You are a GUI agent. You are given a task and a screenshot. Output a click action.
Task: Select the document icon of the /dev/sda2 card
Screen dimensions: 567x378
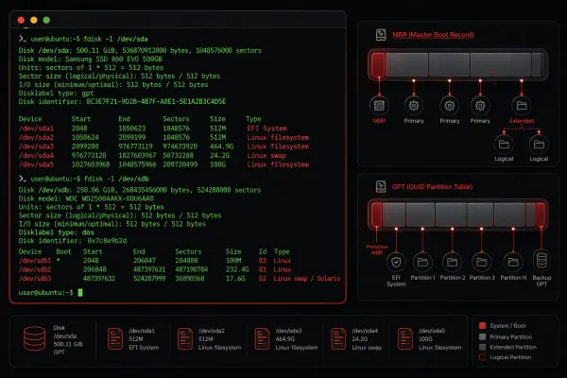185,339
